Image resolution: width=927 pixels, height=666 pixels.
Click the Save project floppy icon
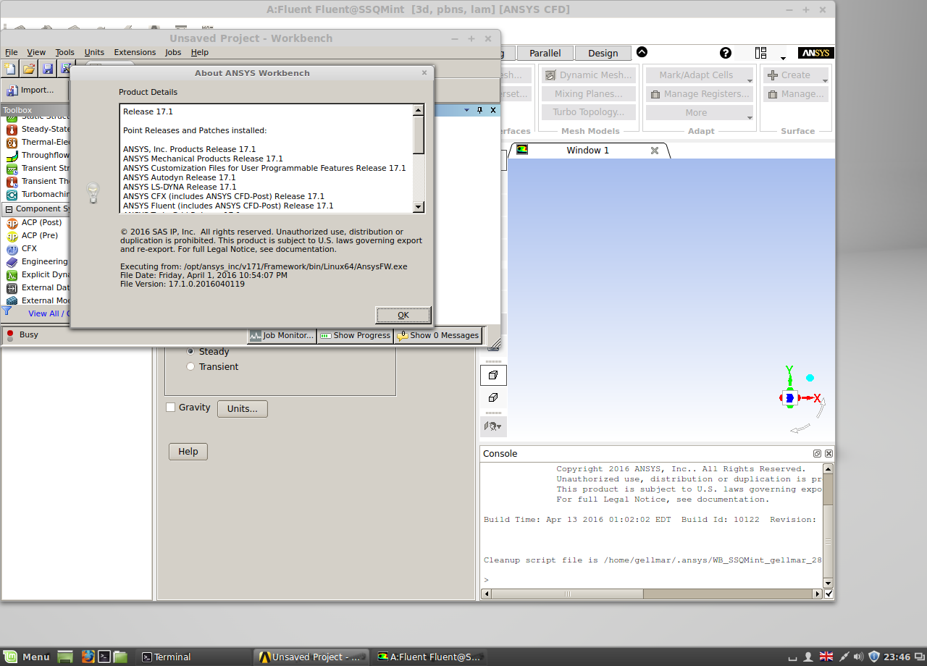pos(48,69)
